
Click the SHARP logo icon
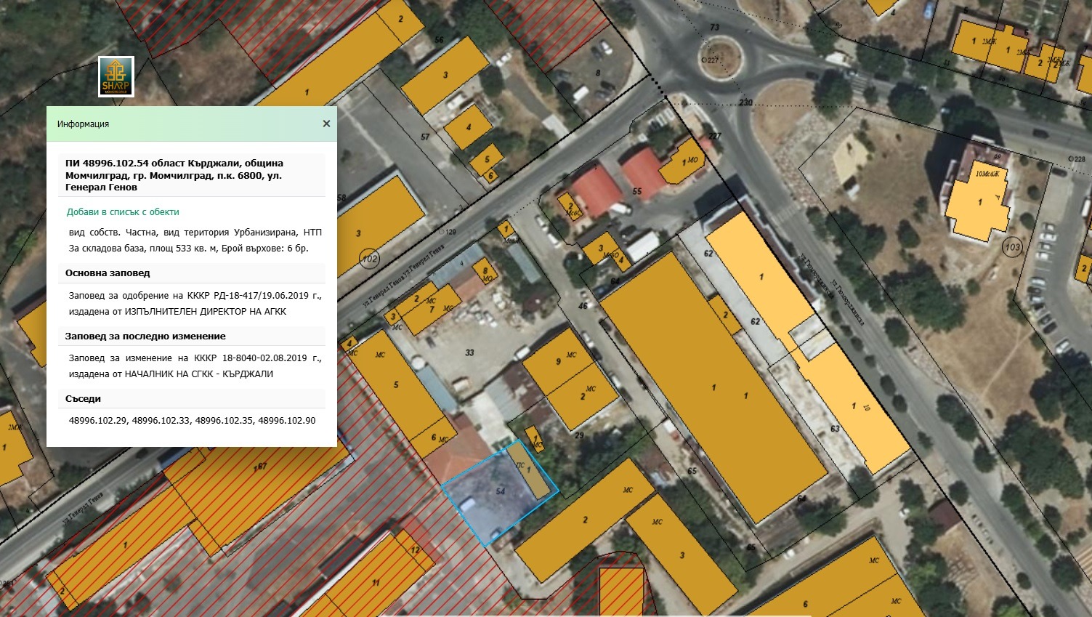116,77
